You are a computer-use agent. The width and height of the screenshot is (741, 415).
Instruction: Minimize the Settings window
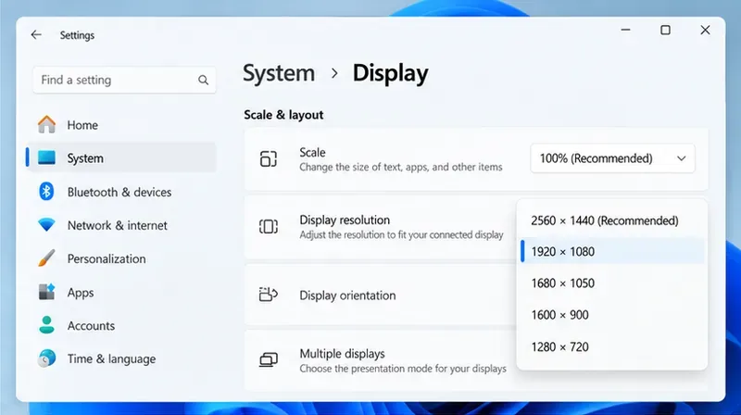tap(626, 30)
